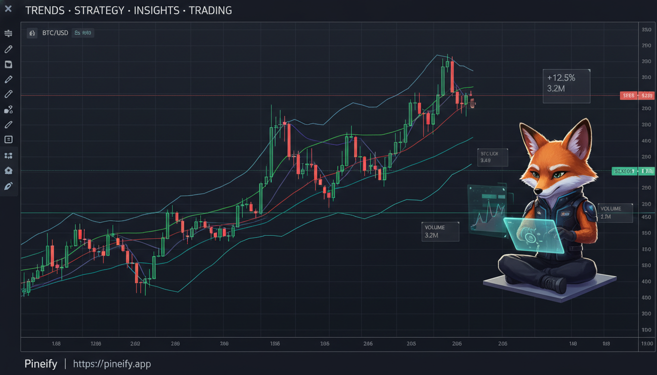Open the BTC/USD symbol selector

(55, 33)
